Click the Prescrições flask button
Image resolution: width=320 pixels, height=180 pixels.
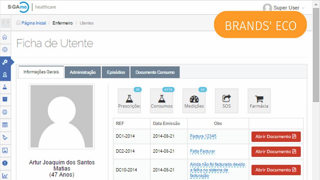tap(129, 101)
